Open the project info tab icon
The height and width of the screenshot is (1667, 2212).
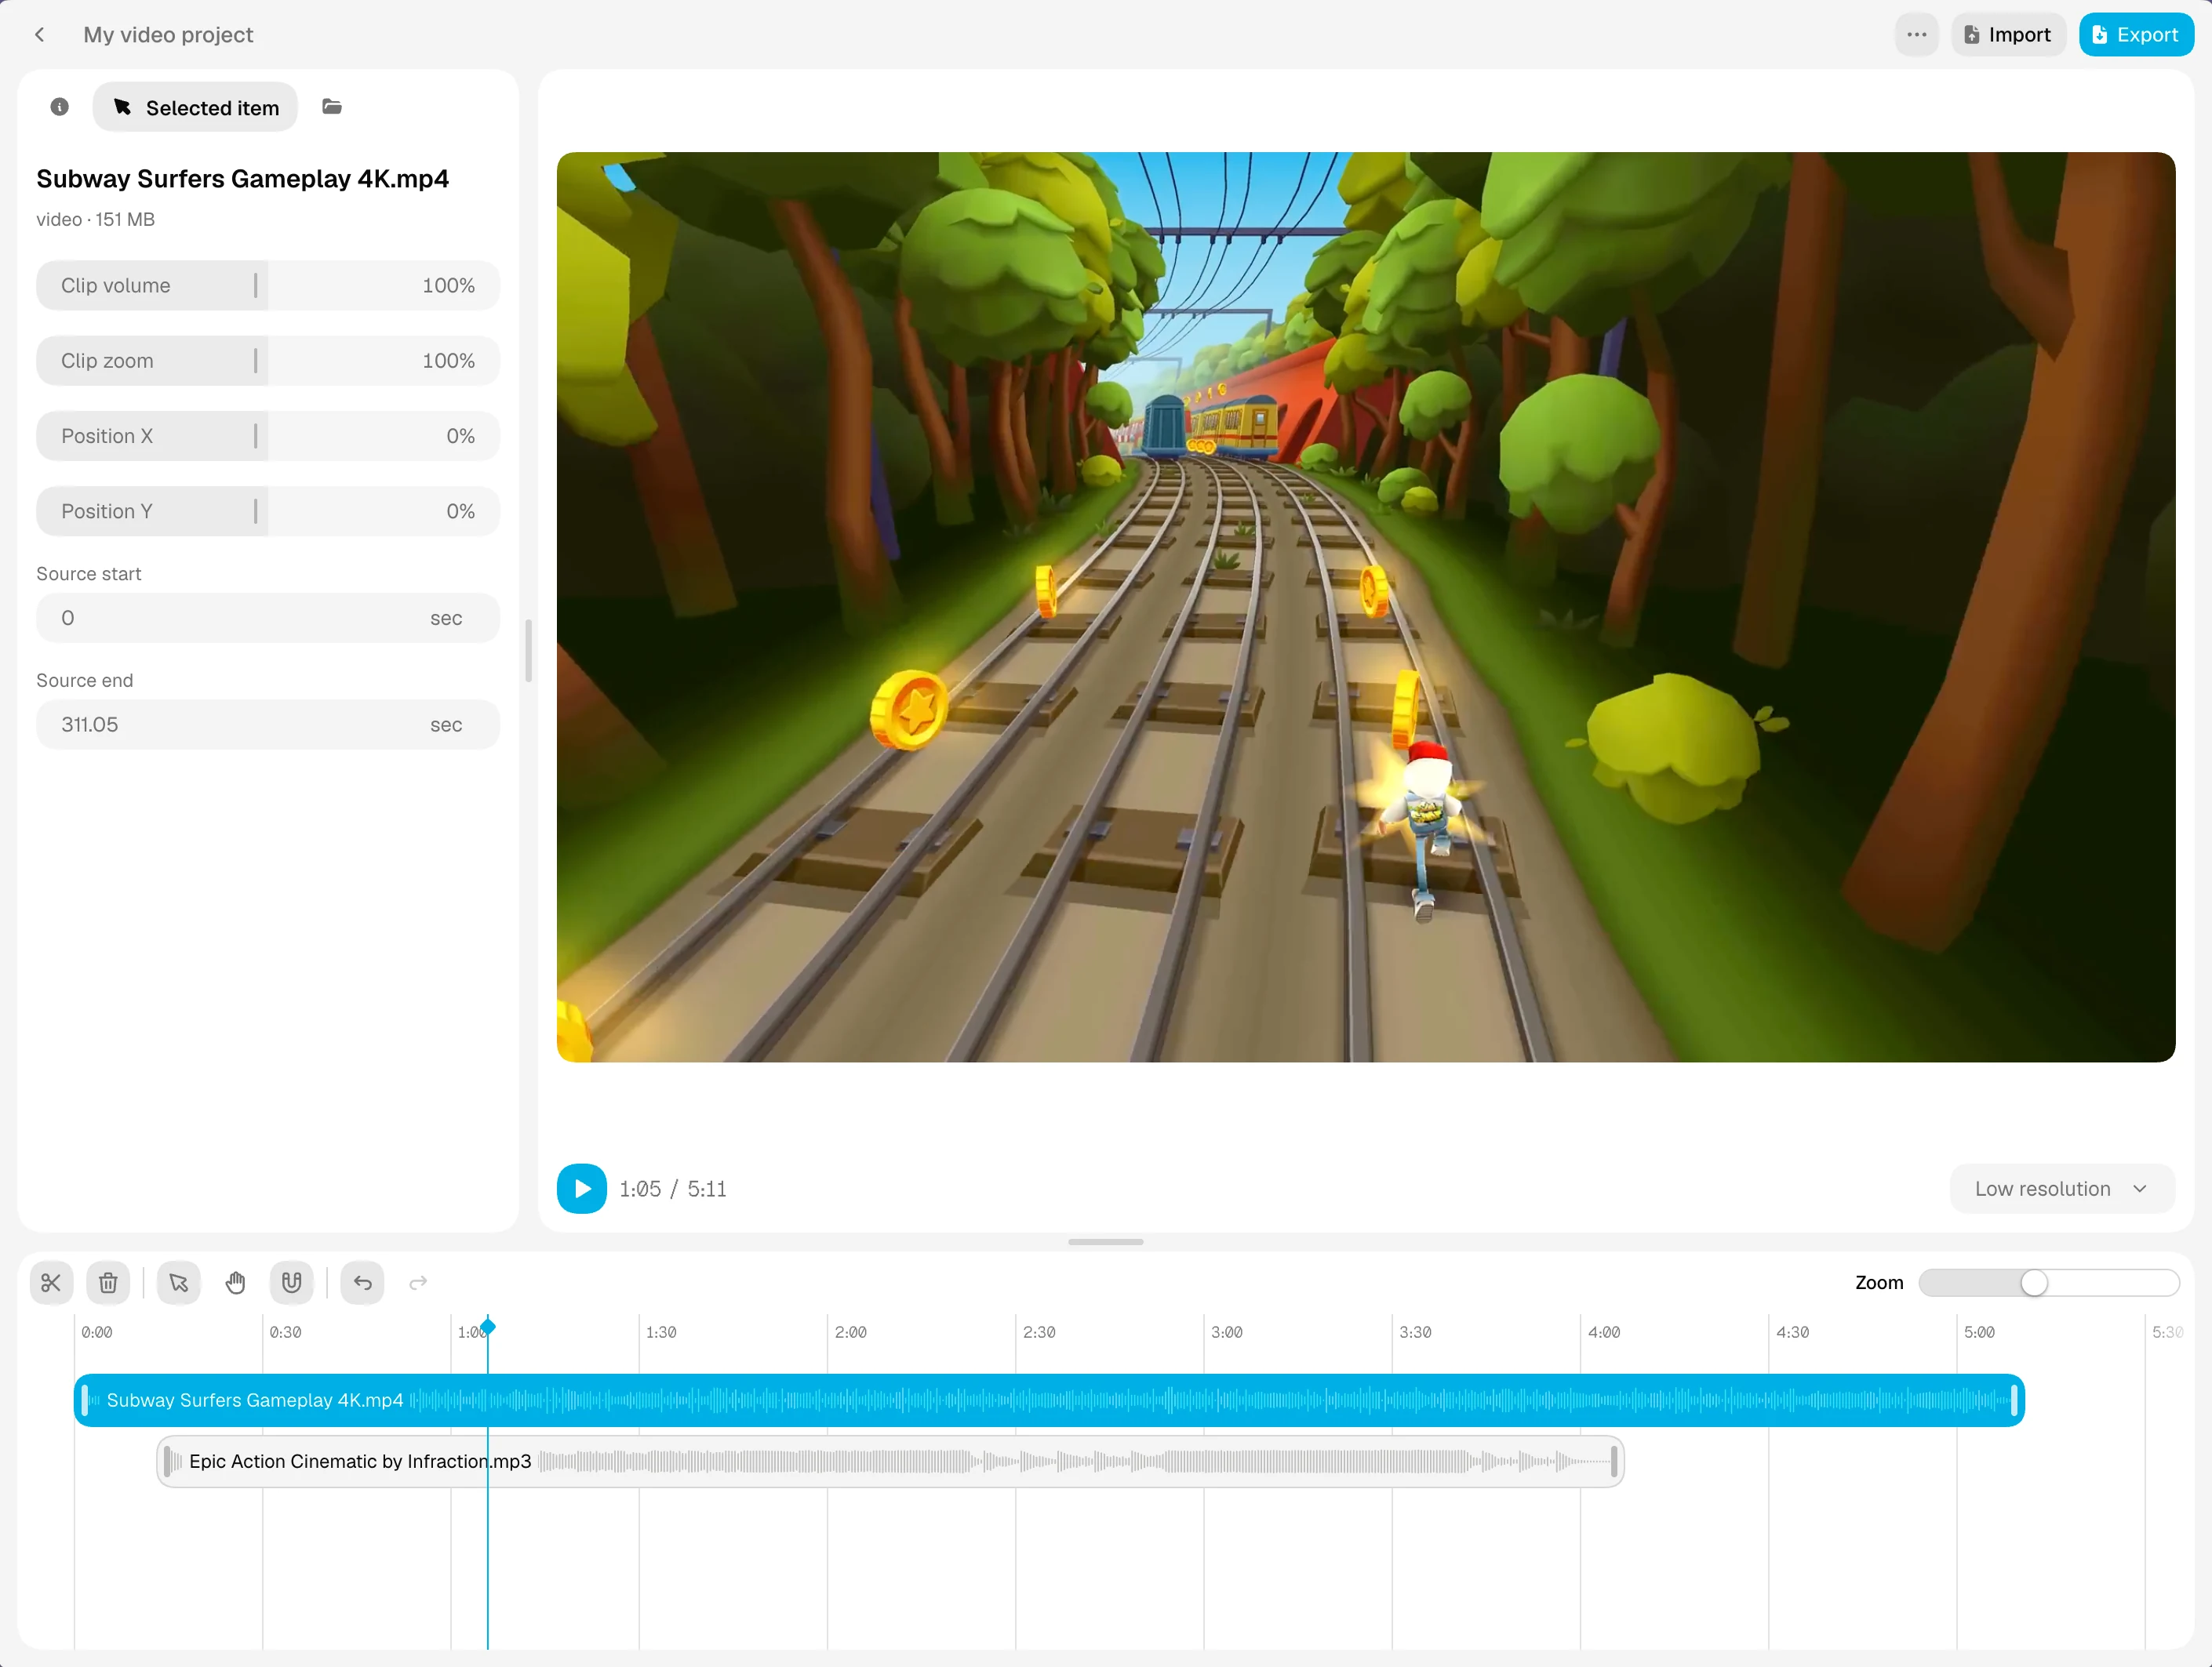coord(60,107)
